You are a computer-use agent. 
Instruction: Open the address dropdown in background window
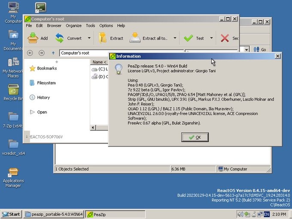click(246, 50)
